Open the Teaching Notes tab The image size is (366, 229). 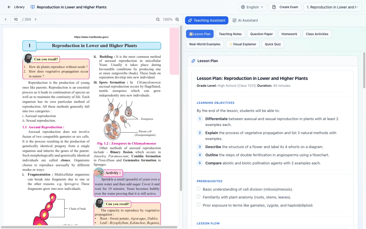pos(230,34)
